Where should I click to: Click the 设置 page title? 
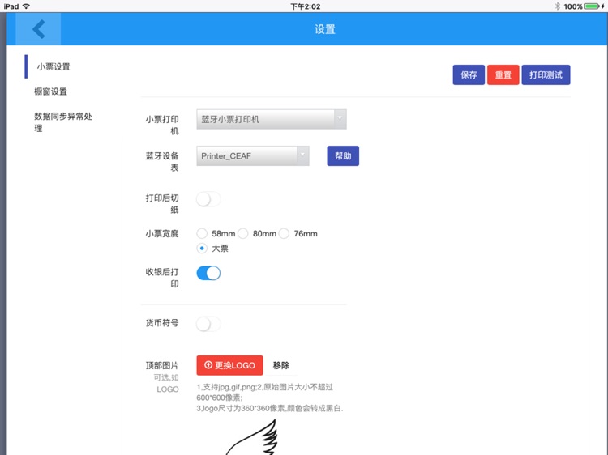325,29
